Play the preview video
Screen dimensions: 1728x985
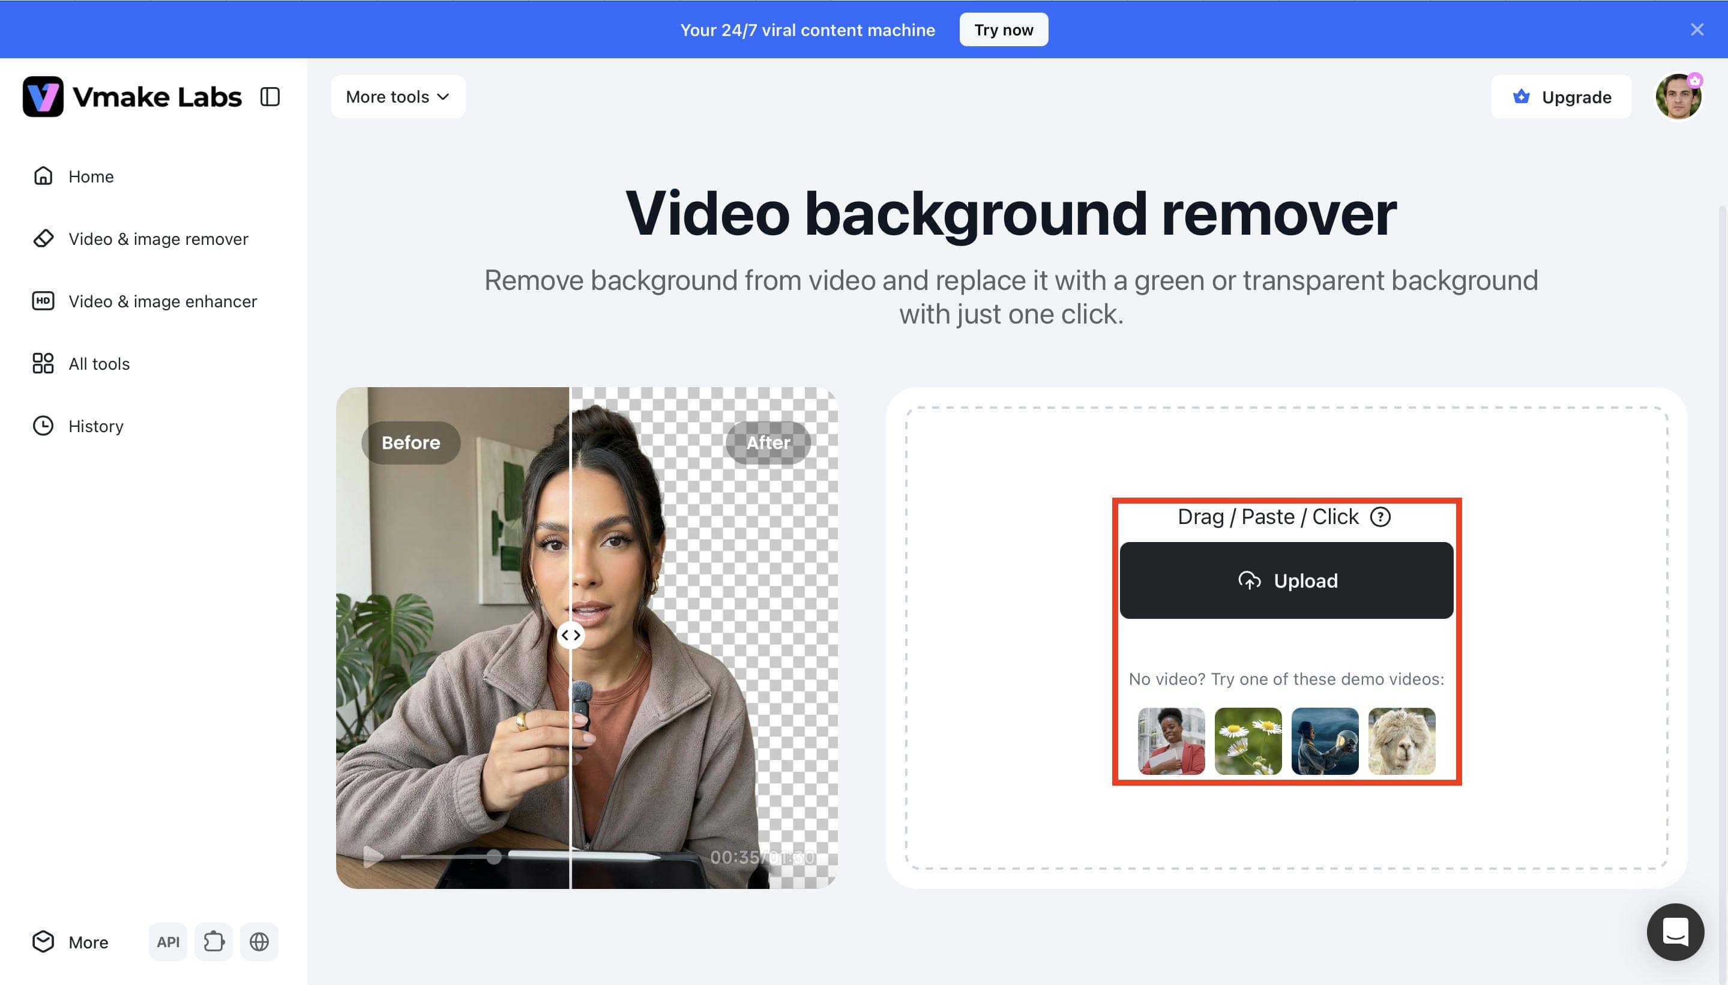point(372,857)
